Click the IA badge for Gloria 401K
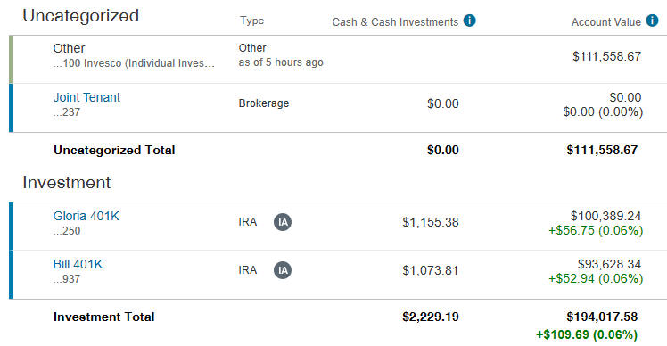This screenshot has width=667, height=346. 283,222
